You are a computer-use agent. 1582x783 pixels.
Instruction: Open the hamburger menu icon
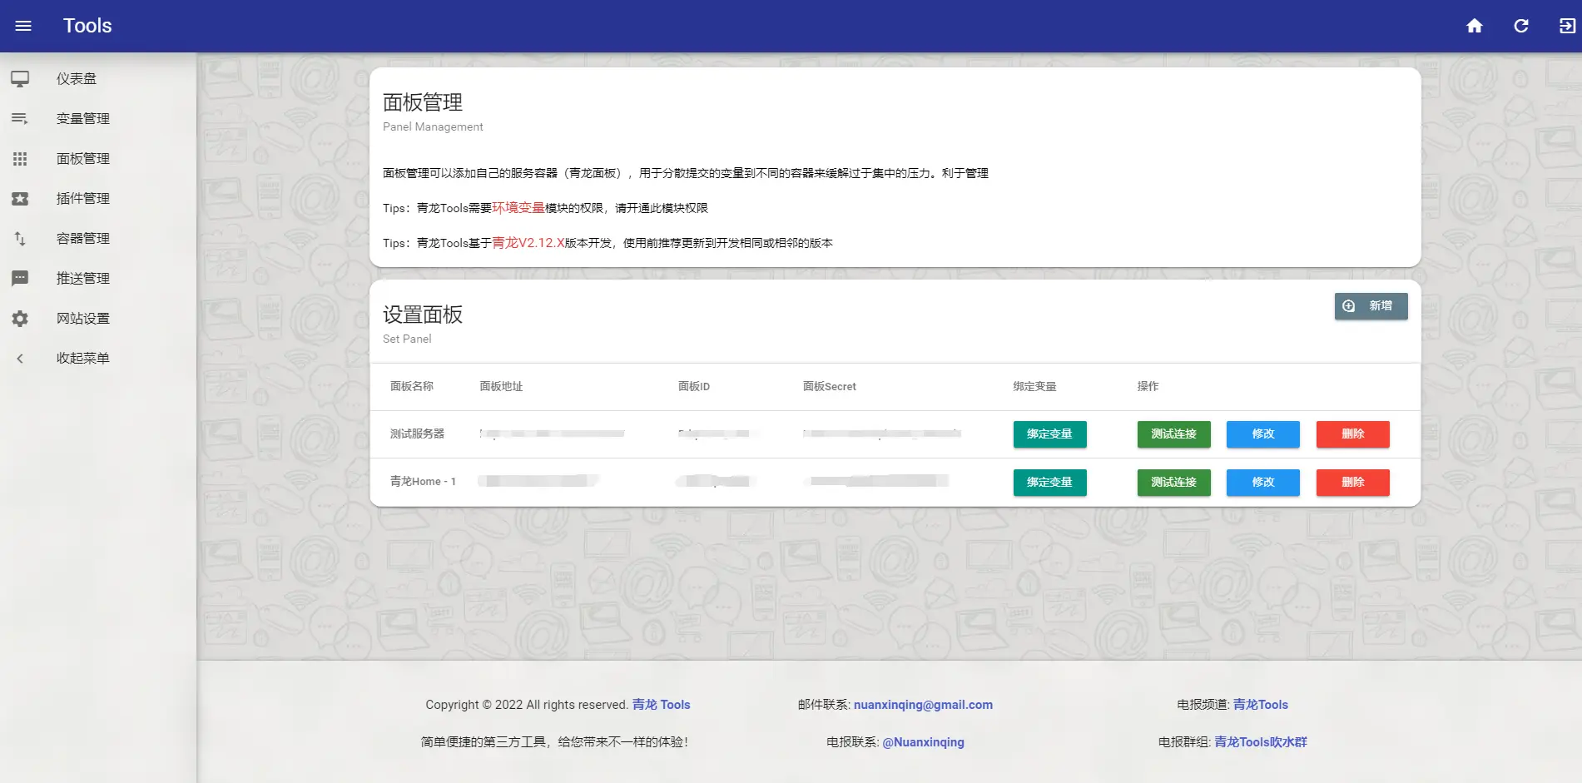point(23,26)
